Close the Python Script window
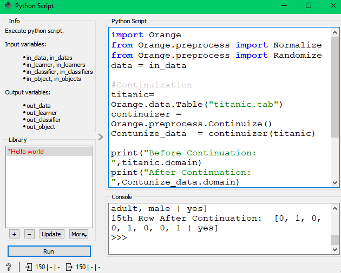 click(x=333, y=5)
